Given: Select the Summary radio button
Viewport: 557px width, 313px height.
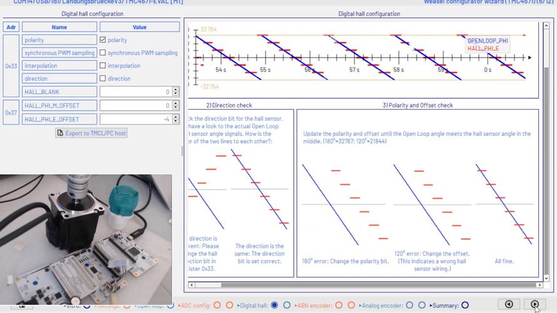Looking at the screenshot, I should [x=465, y=305].
